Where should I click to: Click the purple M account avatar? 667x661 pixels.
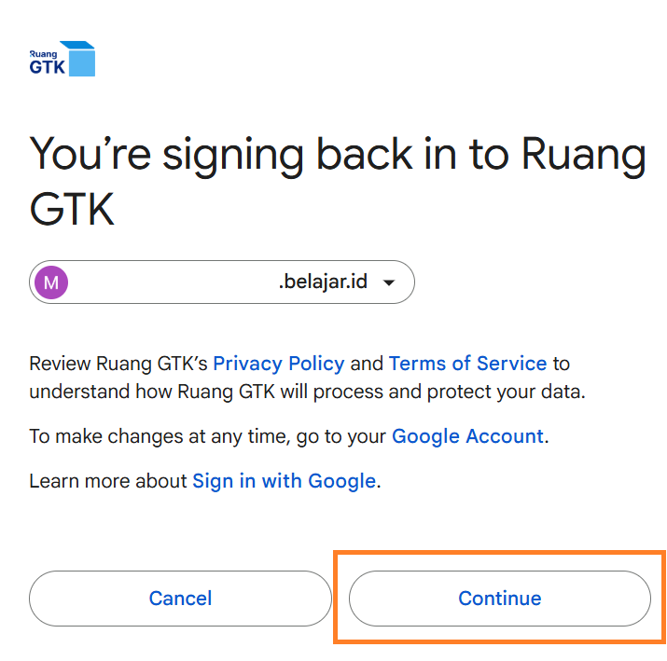pyautogui.click(x=51, y=282)
